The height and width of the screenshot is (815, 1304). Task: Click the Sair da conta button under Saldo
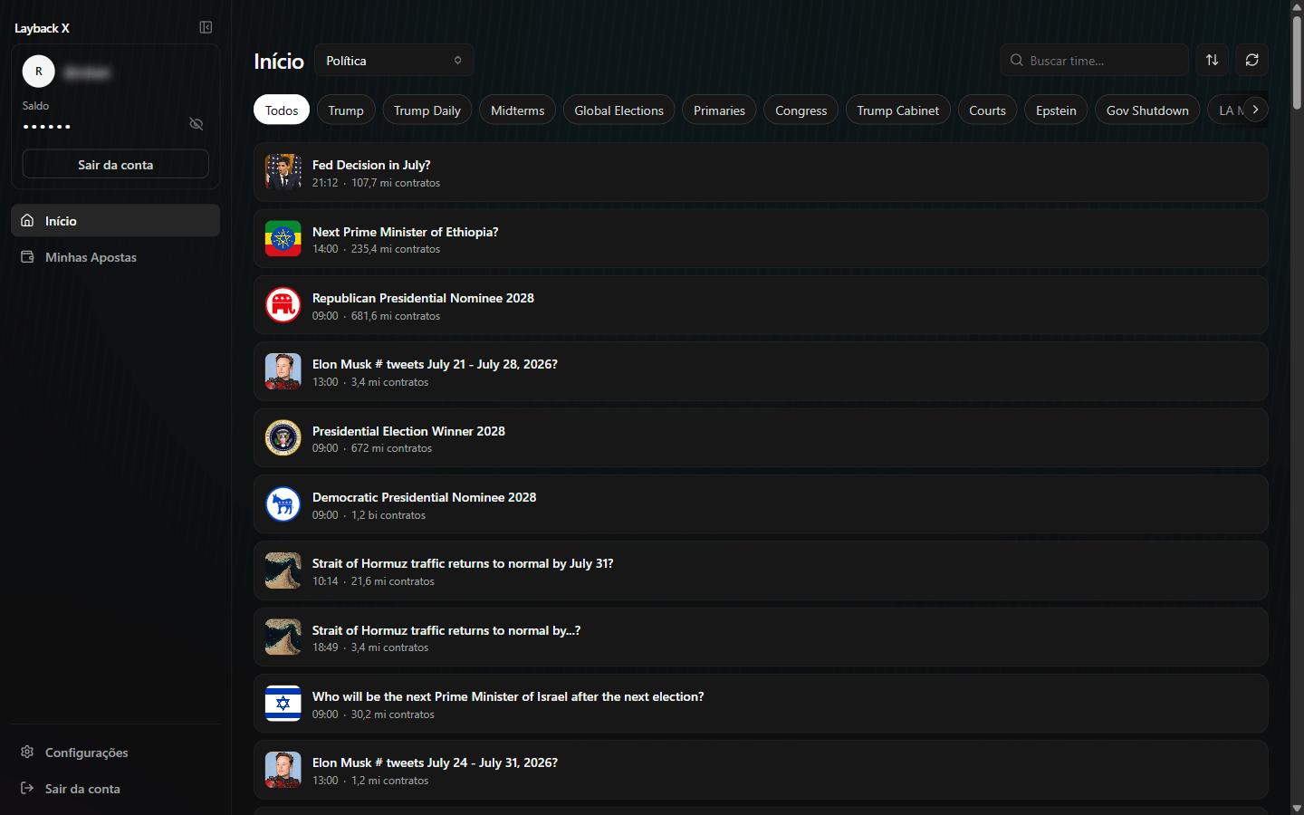(x=115, y=164)
